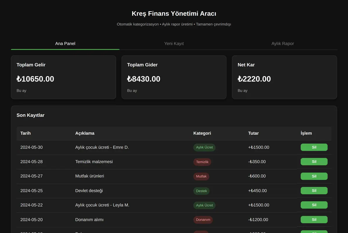Image resolution: width=348 pixels, height=233 pixels.
Task: Click the +₺1500.00 amount in Leyla M. row
Action: pos(259,205)
